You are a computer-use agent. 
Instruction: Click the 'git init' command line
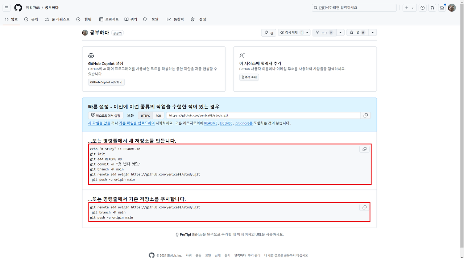[x=98, y=154]
